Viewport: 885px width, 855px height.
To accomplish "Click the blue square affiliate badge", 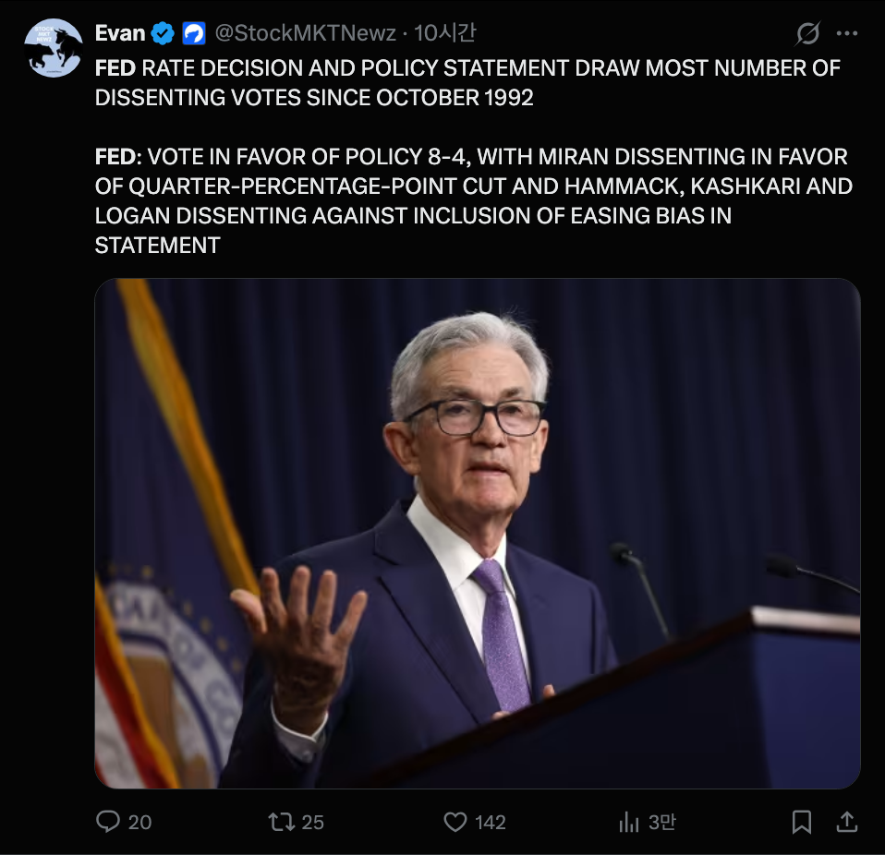I will 194,34.
